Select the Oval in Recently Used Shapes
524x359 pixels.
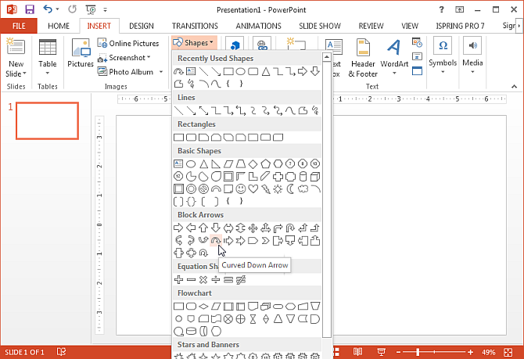tap(241, 71)
